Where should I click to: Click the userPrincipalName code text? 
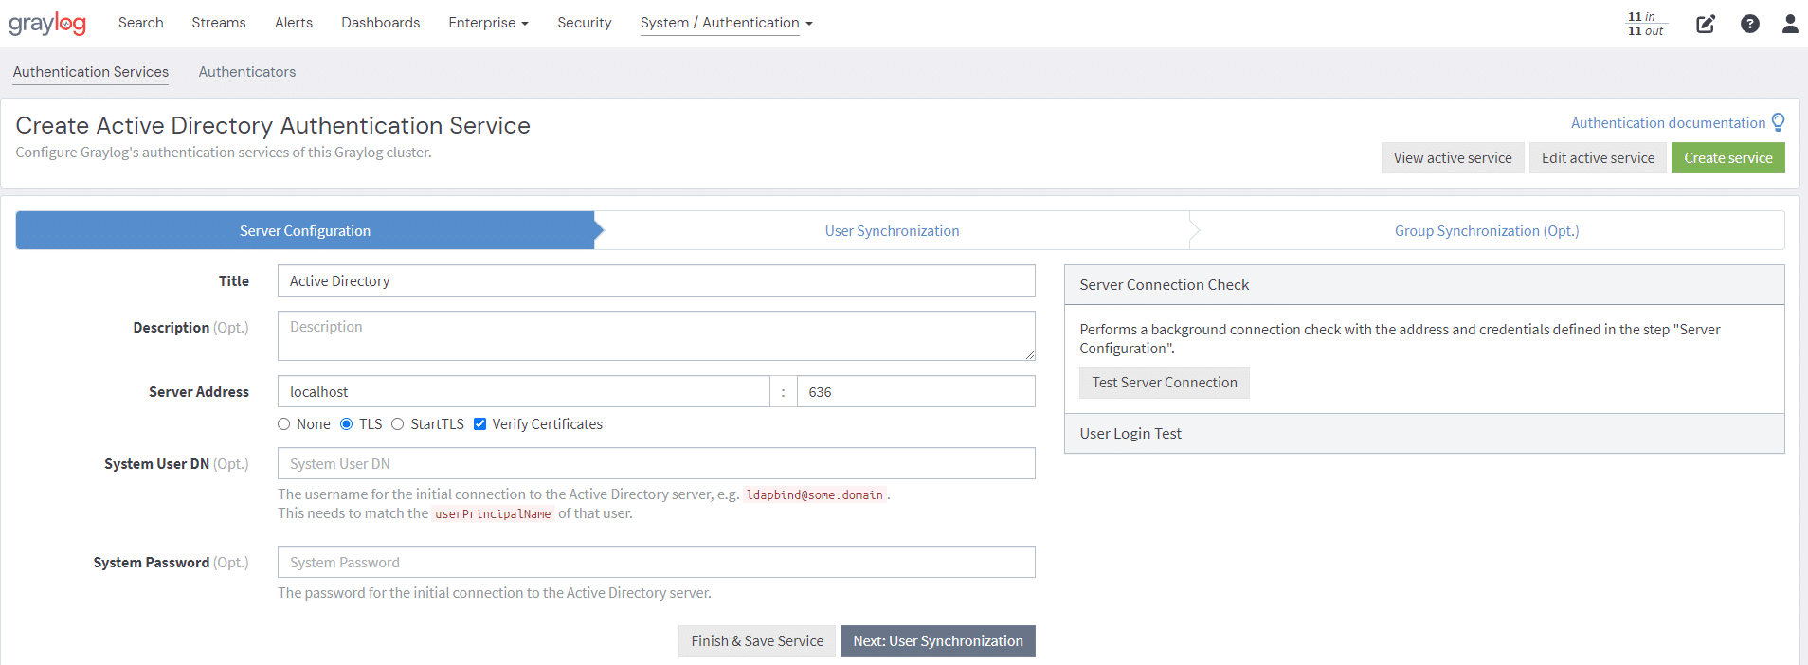pyautogui.click(x=493, y=514)
